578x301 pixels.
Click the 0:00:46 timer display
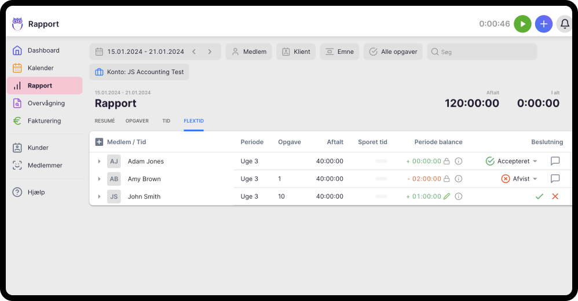click(x=495, y=24)
